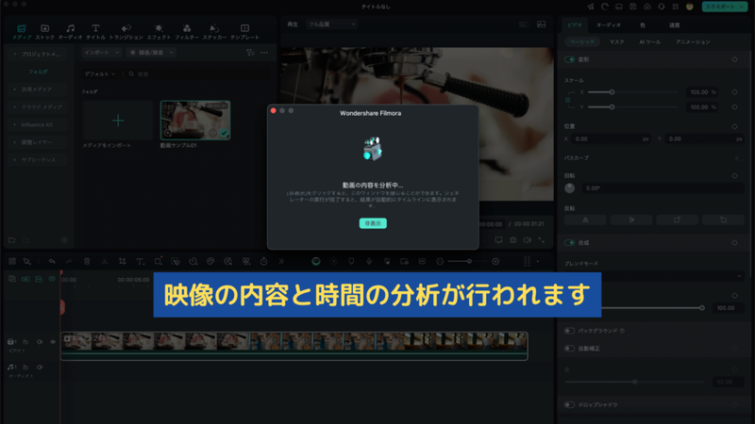The image size is (755, 424).
Task: Open the オーディオ (Audio) library tab
Action: pyautogui.click(x=70, y=32)
